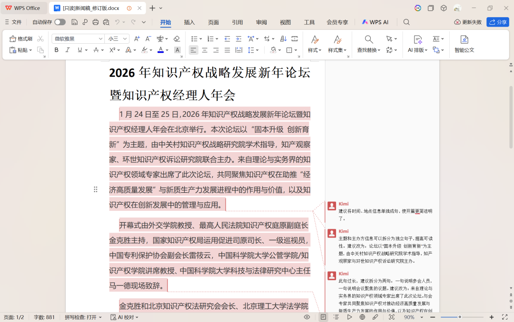
Task: Click the print icon in quick access bar
Action: 96,22
